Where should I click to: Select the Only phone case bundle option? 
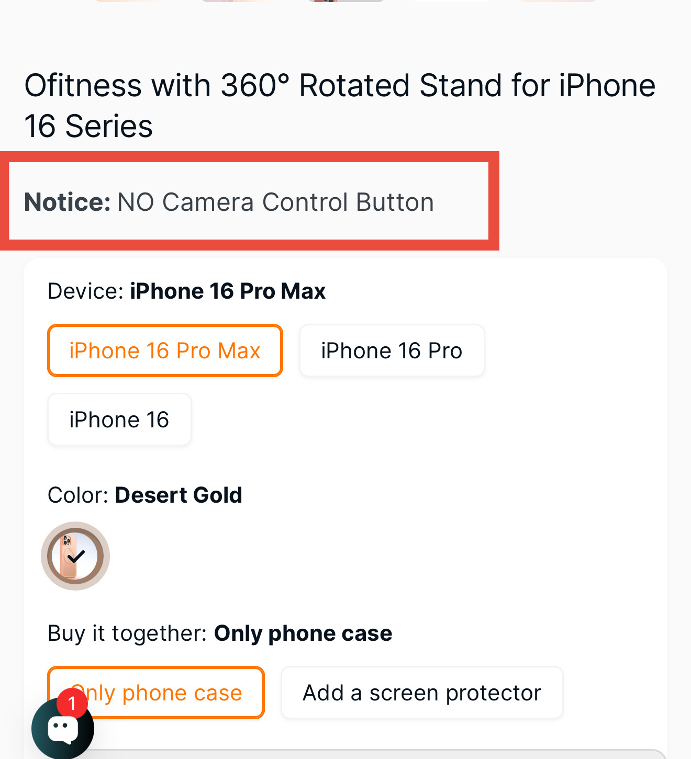(156, 693)
